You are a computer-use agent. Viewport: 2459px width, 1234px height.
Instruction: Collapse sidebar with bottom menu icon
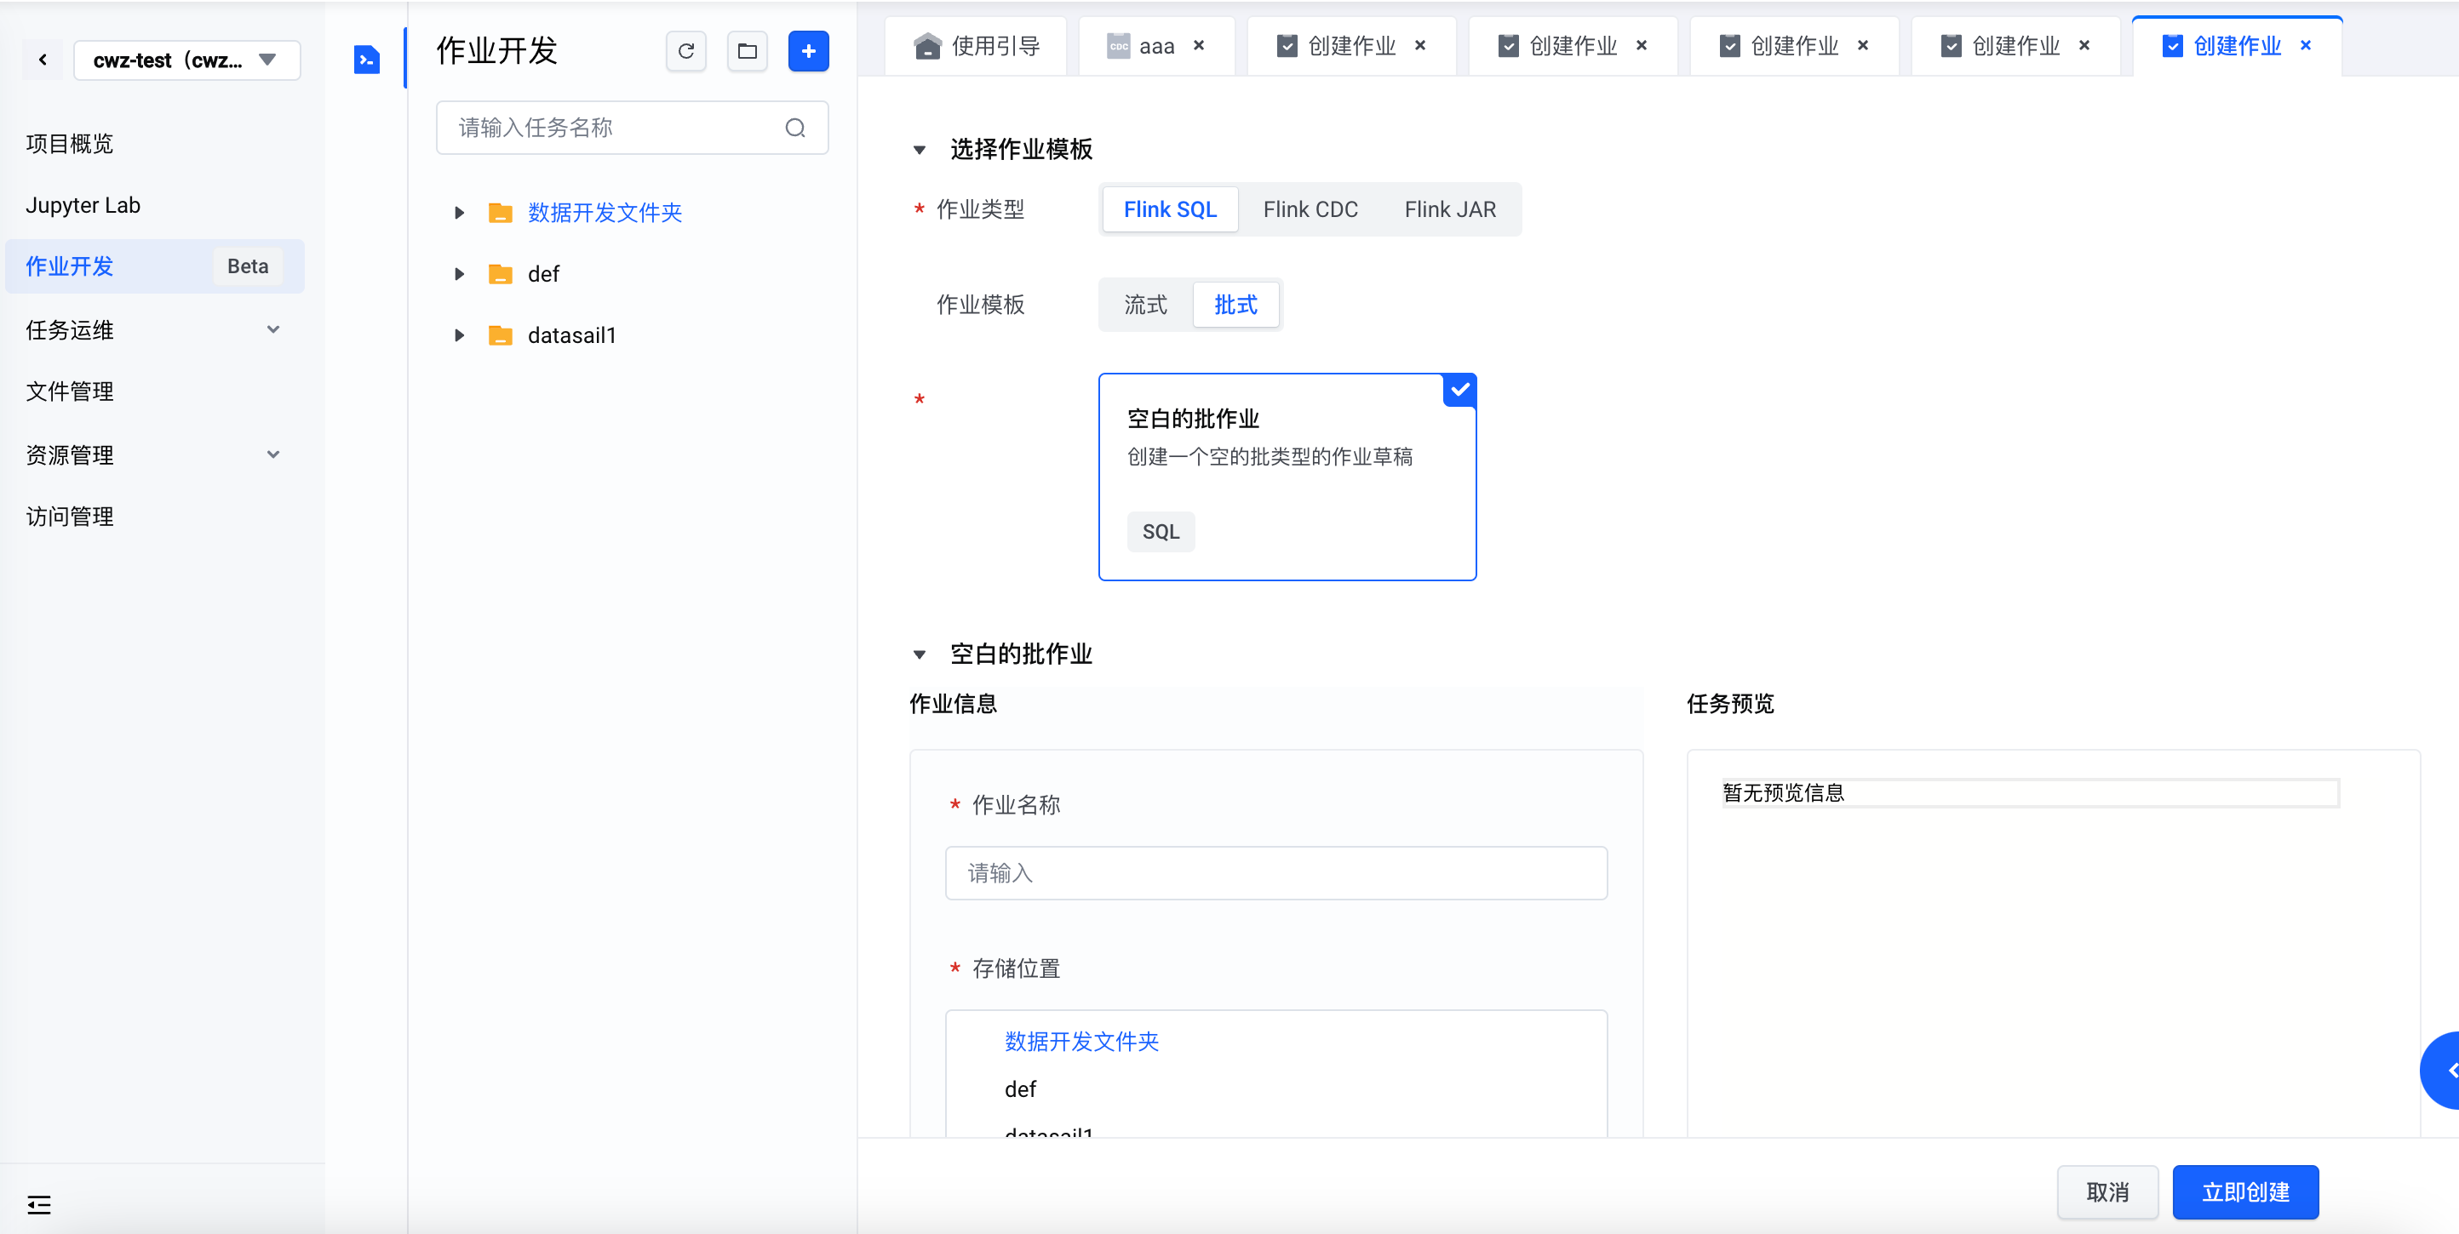(39, 1204)
